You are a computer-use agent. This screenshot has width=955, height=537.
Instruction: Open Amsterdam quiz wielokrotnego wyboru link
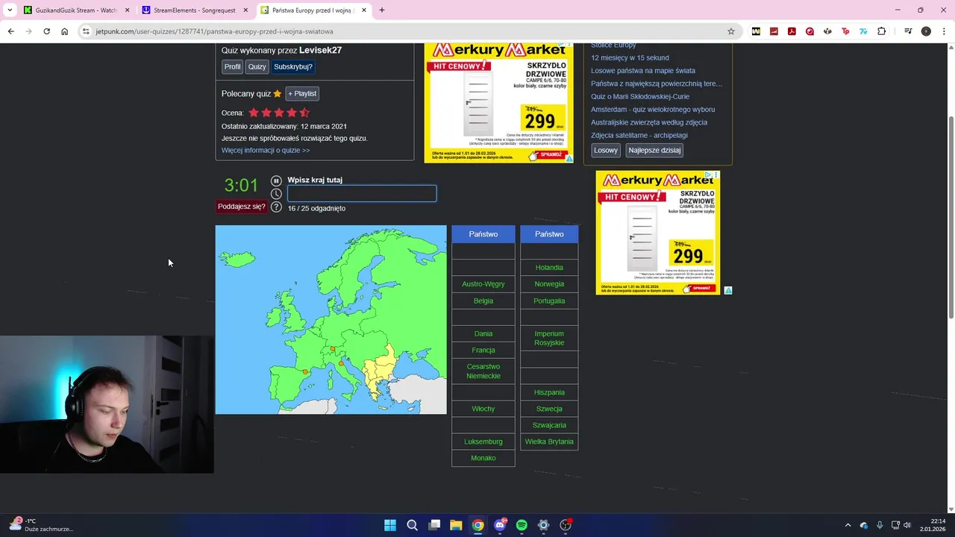[x=653, y=110]
